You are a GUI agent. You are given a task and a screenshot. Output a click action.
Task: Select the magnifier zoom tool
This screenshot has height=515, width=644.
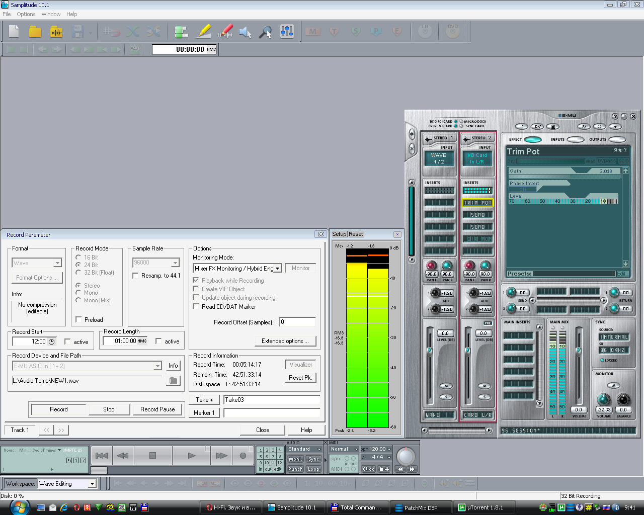click(x=265, y=32)
